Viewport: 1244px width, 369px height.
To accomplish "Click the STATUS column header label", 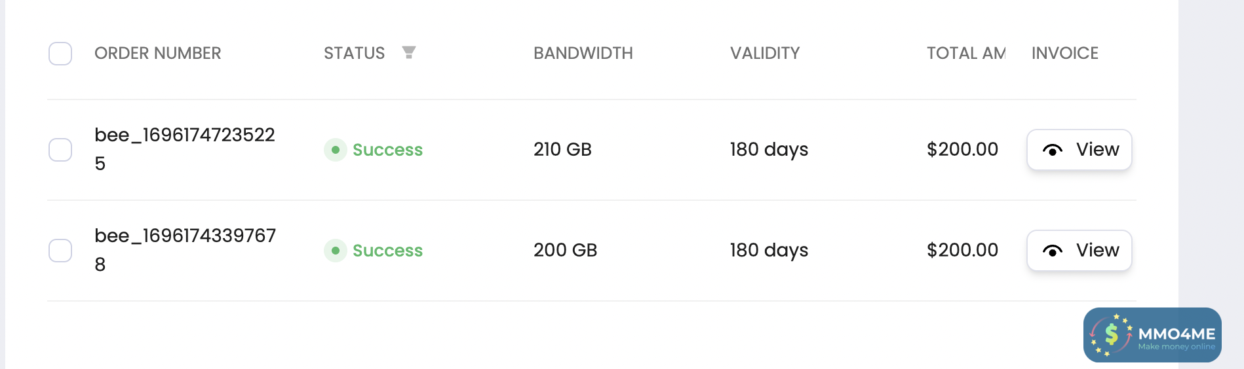I will (x=354, y=53).
